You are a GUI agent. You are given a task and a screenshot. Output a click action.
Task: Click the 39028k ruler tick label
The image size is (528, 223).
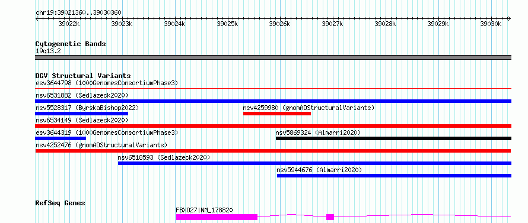pos(385,24)
